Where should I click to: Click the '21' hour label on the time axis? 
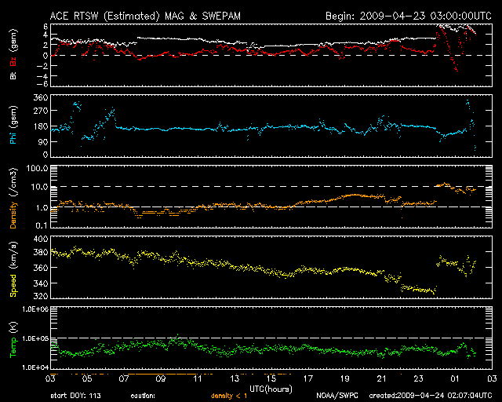click(382, 378)
